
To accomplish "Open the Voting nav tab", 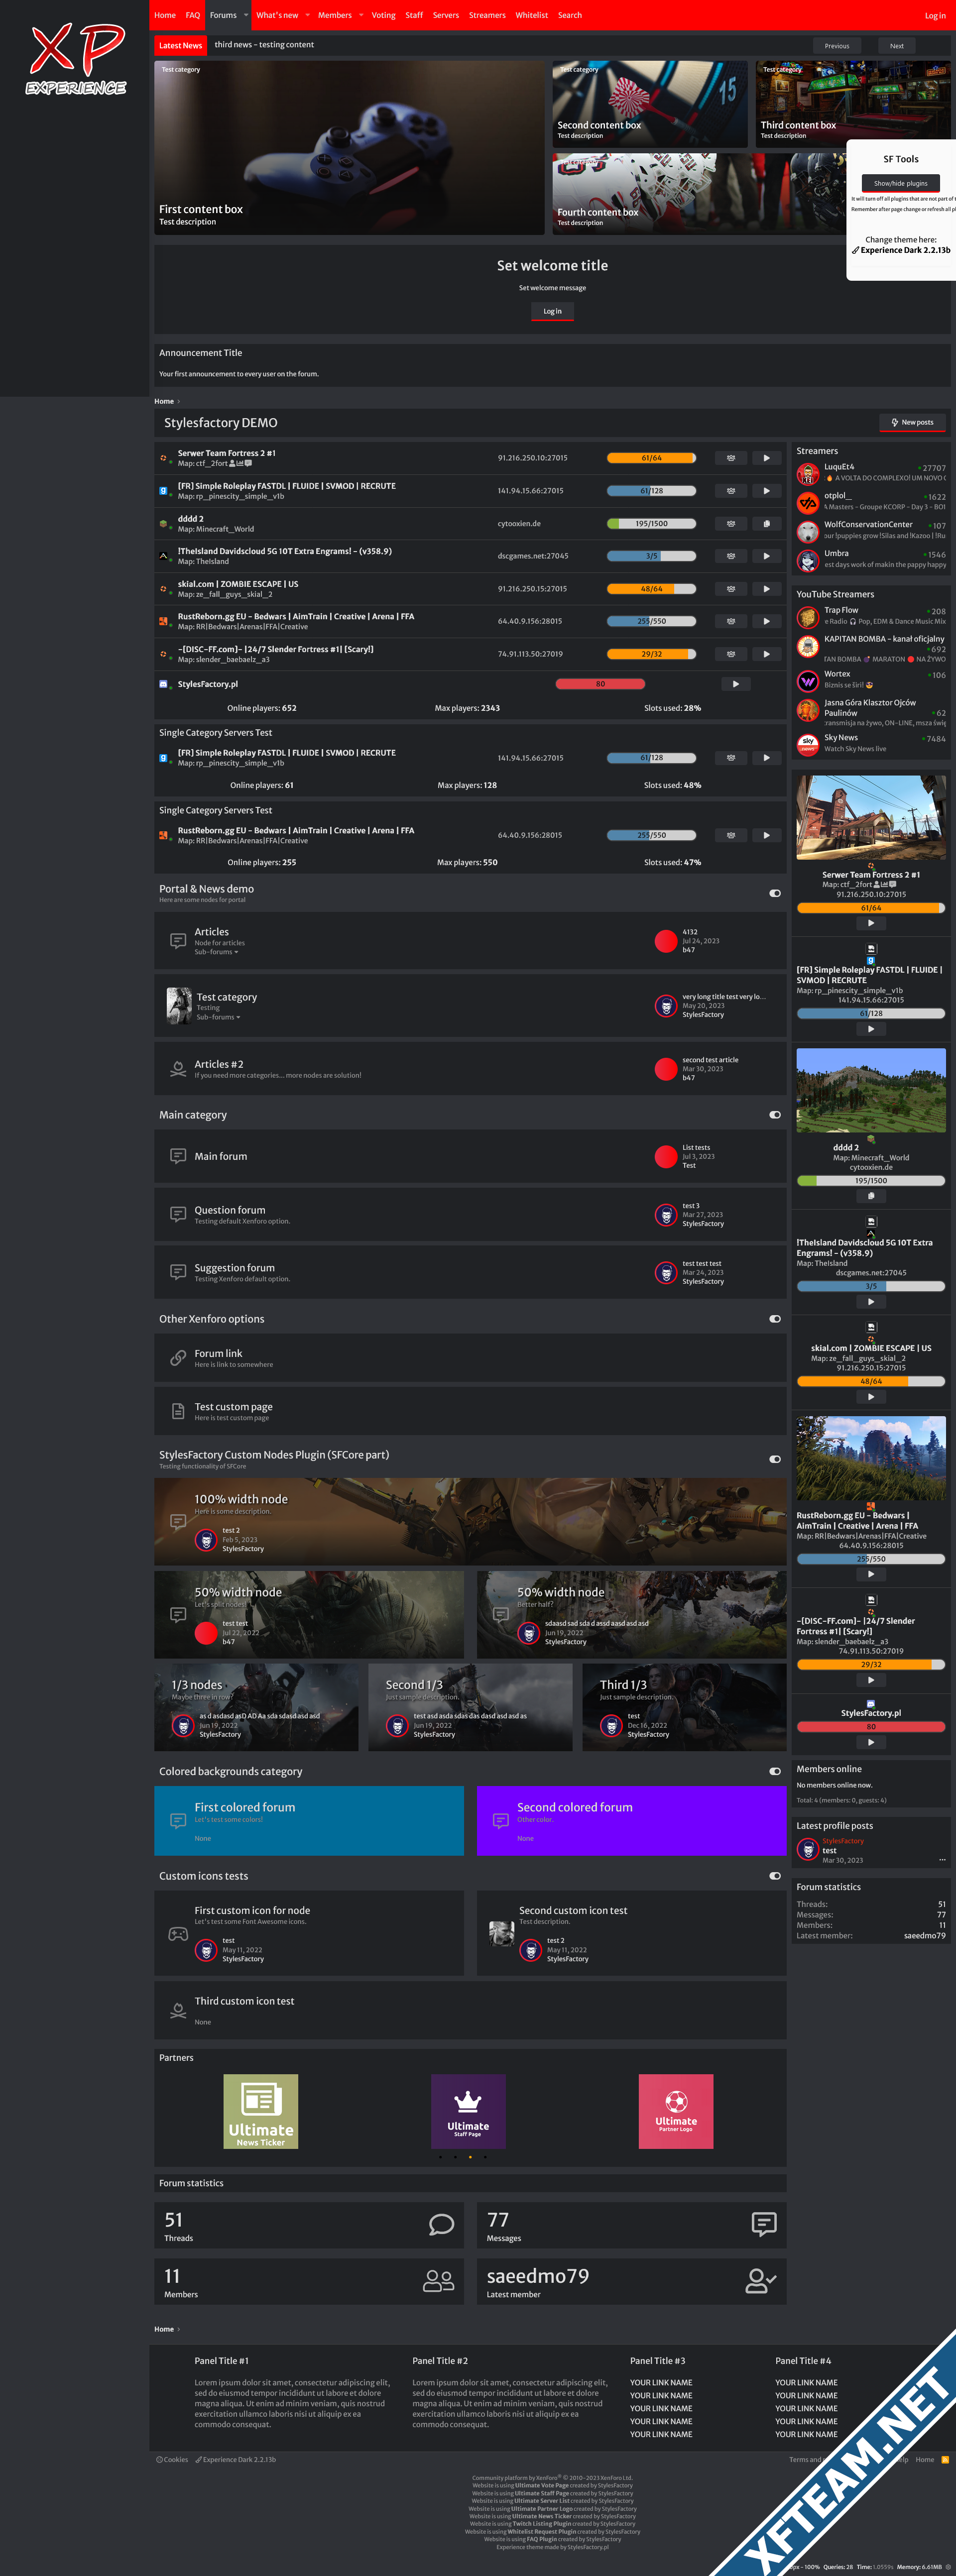I will (x=383, y=15).
